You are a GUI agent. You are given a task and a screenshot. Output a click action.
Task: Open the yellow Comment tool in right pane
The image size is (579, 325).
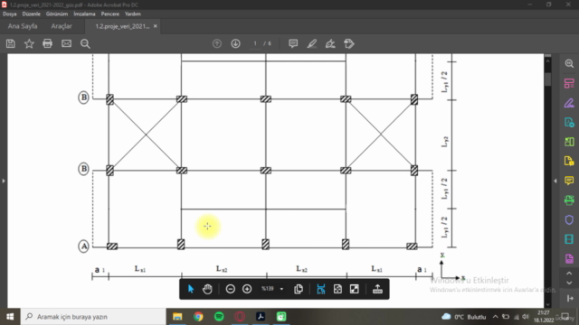tap(569, 181)
